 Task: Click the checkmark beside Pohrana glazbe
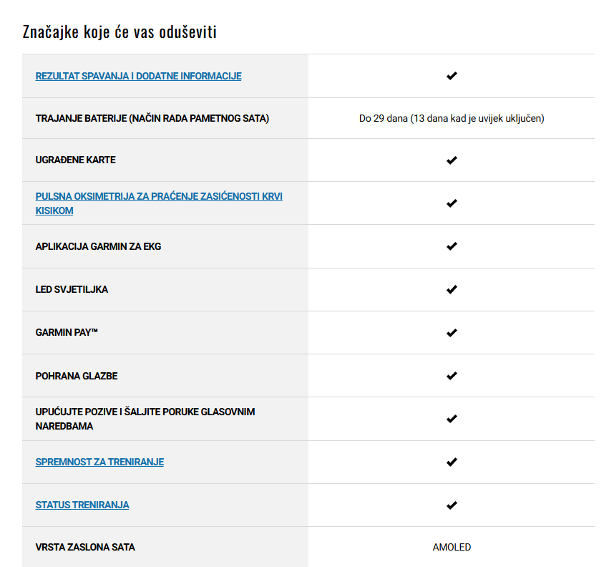click(x=452, y=376)
